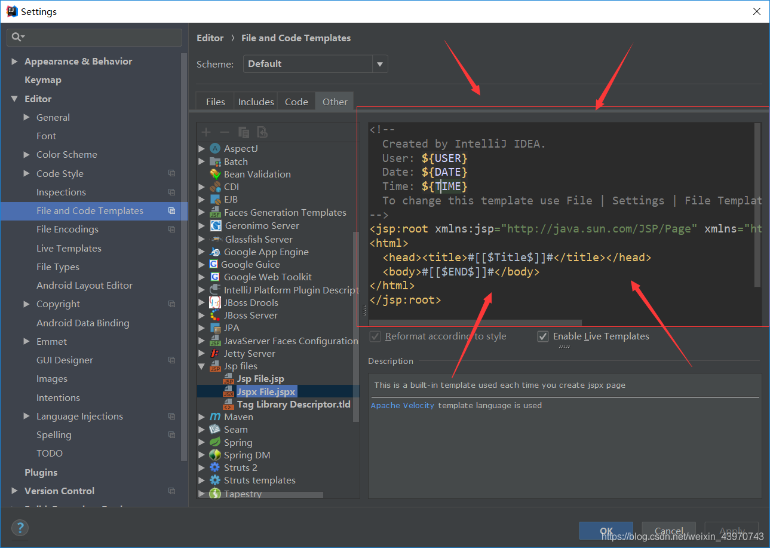The height and width of the screenshot is (548, 770).
Task: Select Live Templates in settings tree
Action: [x=69, y=249]
